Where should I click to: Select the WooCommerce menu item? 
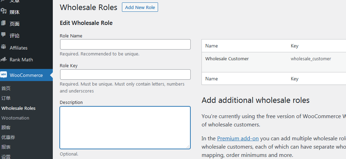[x=26, y=75]
